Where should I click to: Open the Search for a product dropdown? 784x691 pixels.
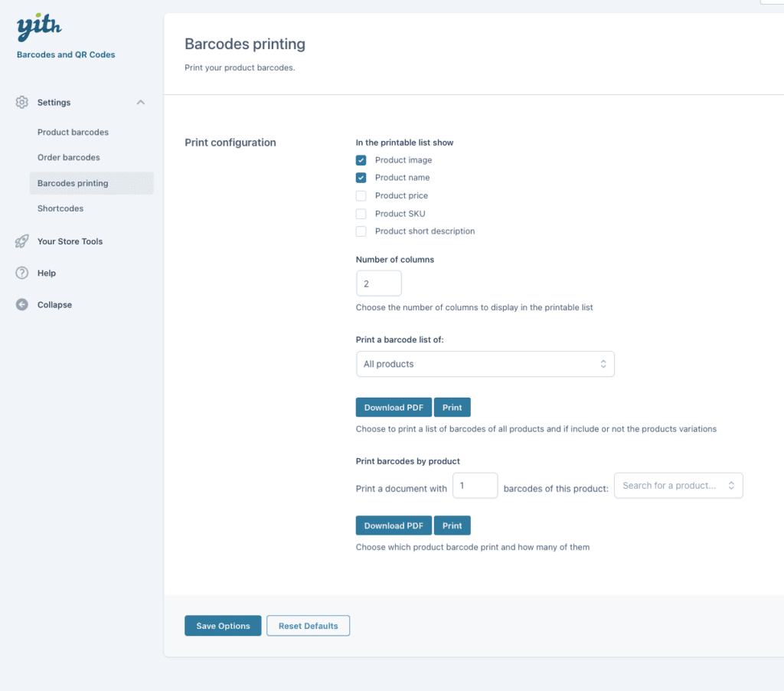(x=678, y=486)
